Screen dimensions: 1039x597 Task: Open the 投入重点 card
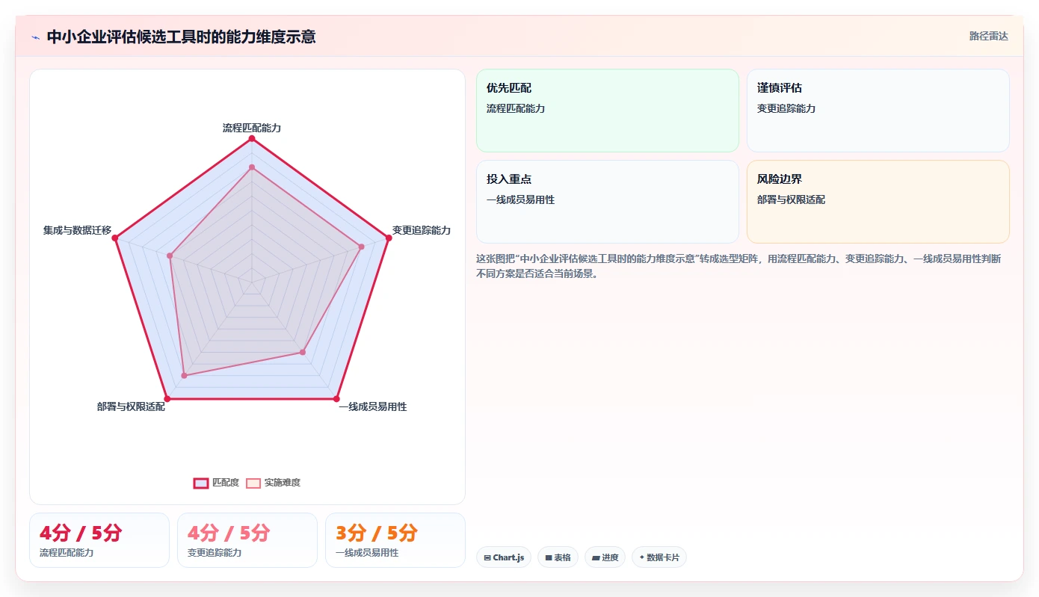(608, 202)
